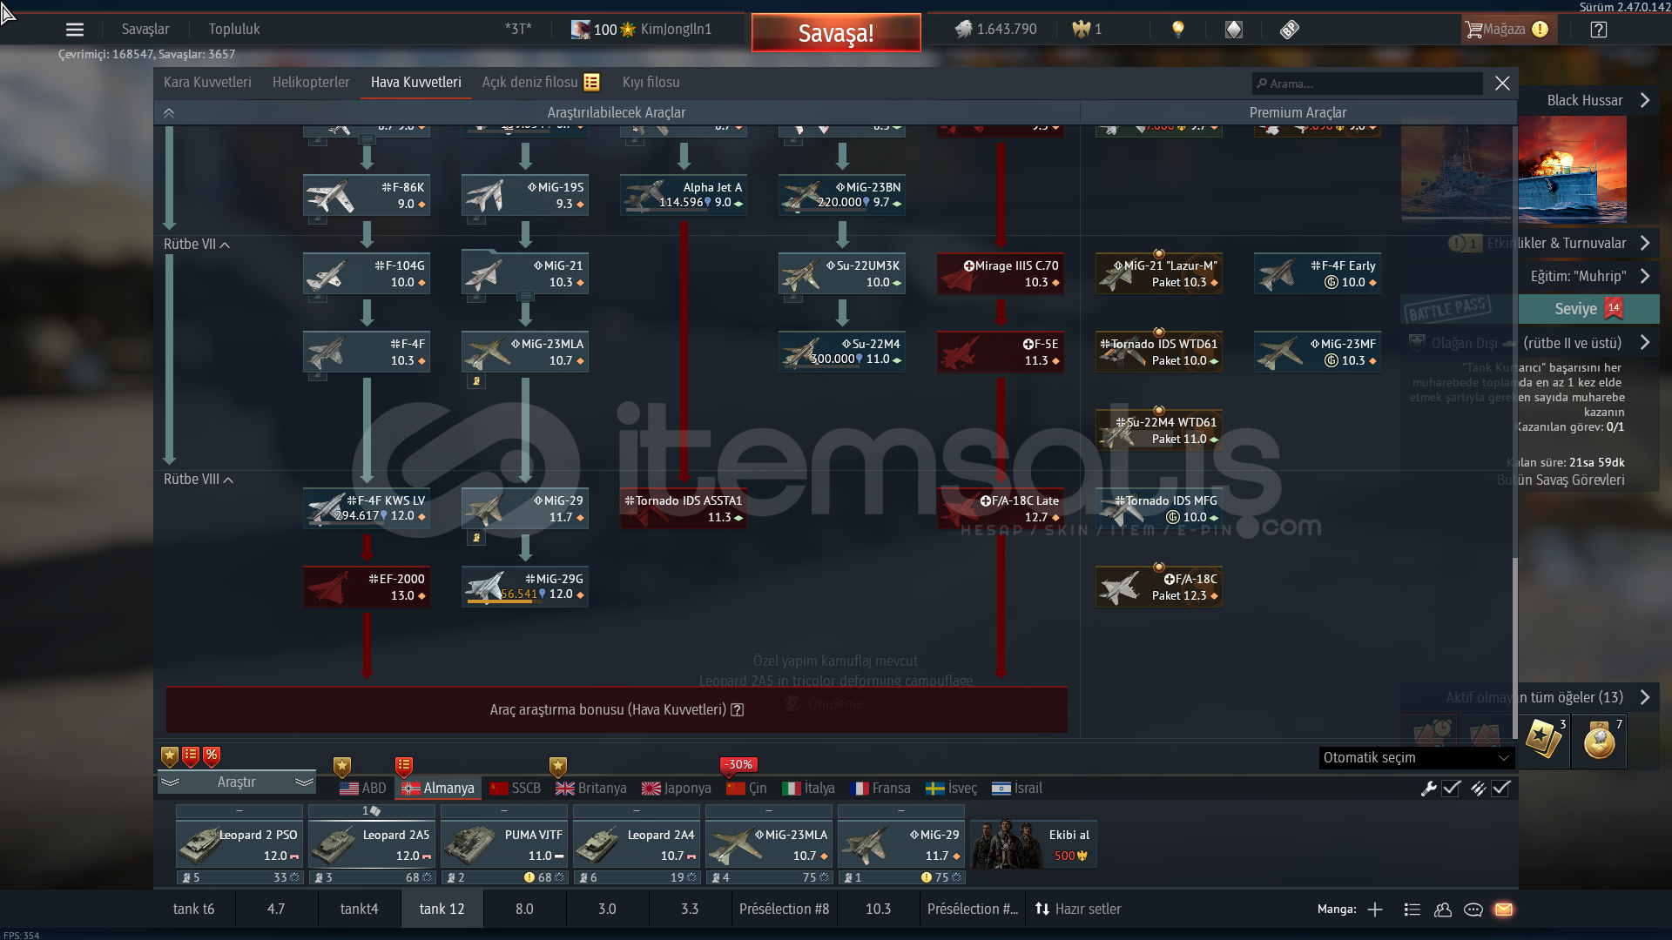The image size is (1672, 940).
Task: Click the glowing mail envelope icon
Action: coord(1504,910)
